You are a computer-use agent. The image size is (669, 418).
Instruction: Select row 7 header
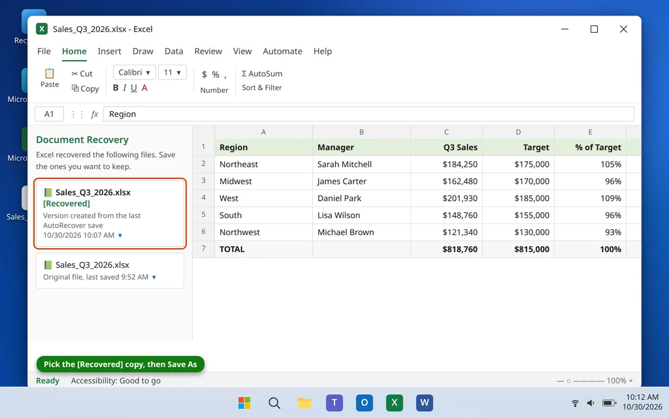[204, 249]
